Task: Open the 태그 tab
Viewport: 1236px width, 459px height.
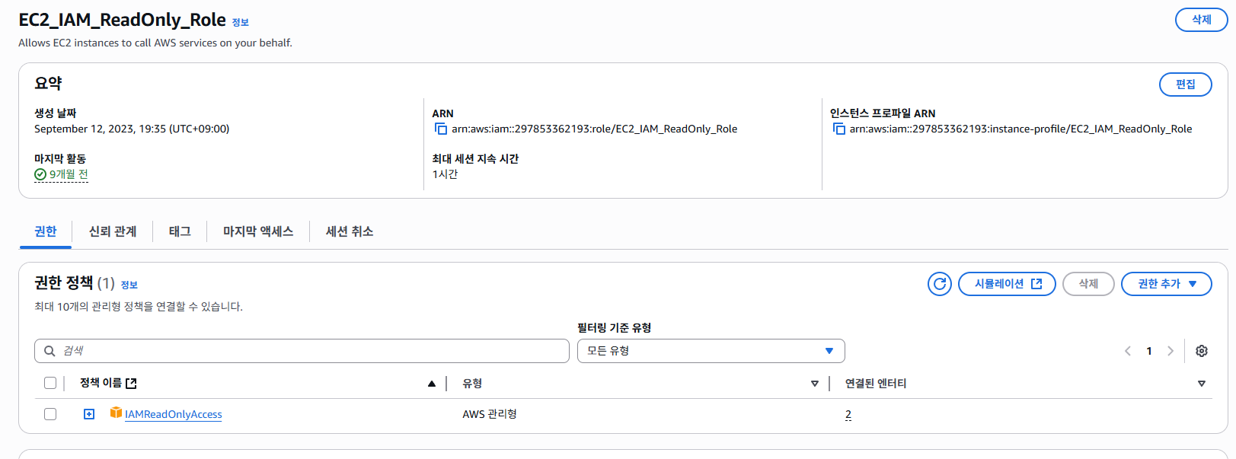Action: (180, 231)
